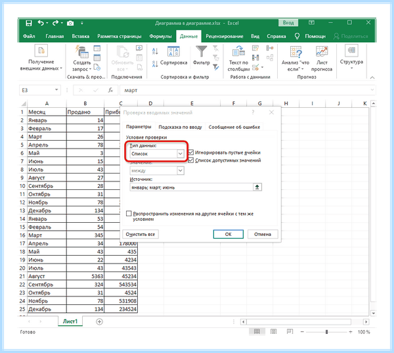Click the lightbulb Tell Me icon
394x353 pixels.
point(297,36)
